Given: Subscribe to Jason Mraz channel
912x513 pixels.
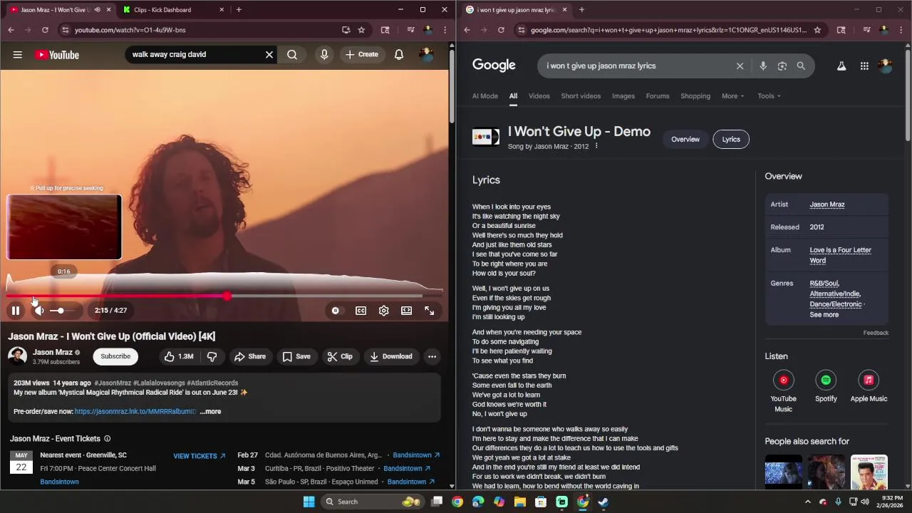Looking at the screenshot, I should [115, 356].
